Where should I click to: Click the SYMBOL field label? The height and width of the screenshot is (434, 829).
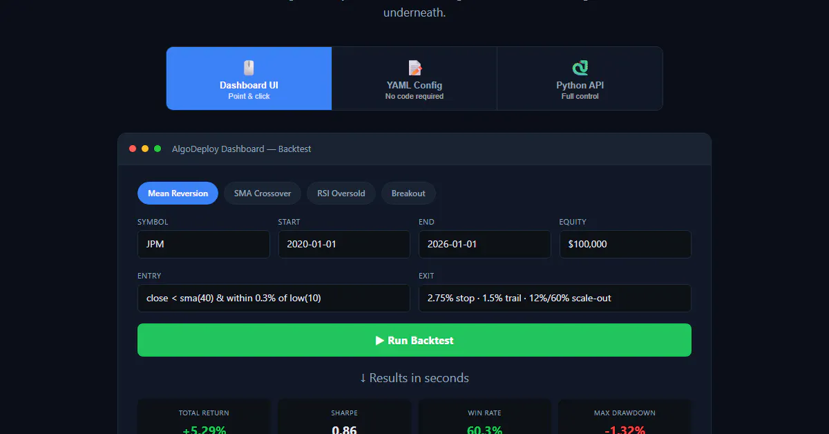click(153, 222)
